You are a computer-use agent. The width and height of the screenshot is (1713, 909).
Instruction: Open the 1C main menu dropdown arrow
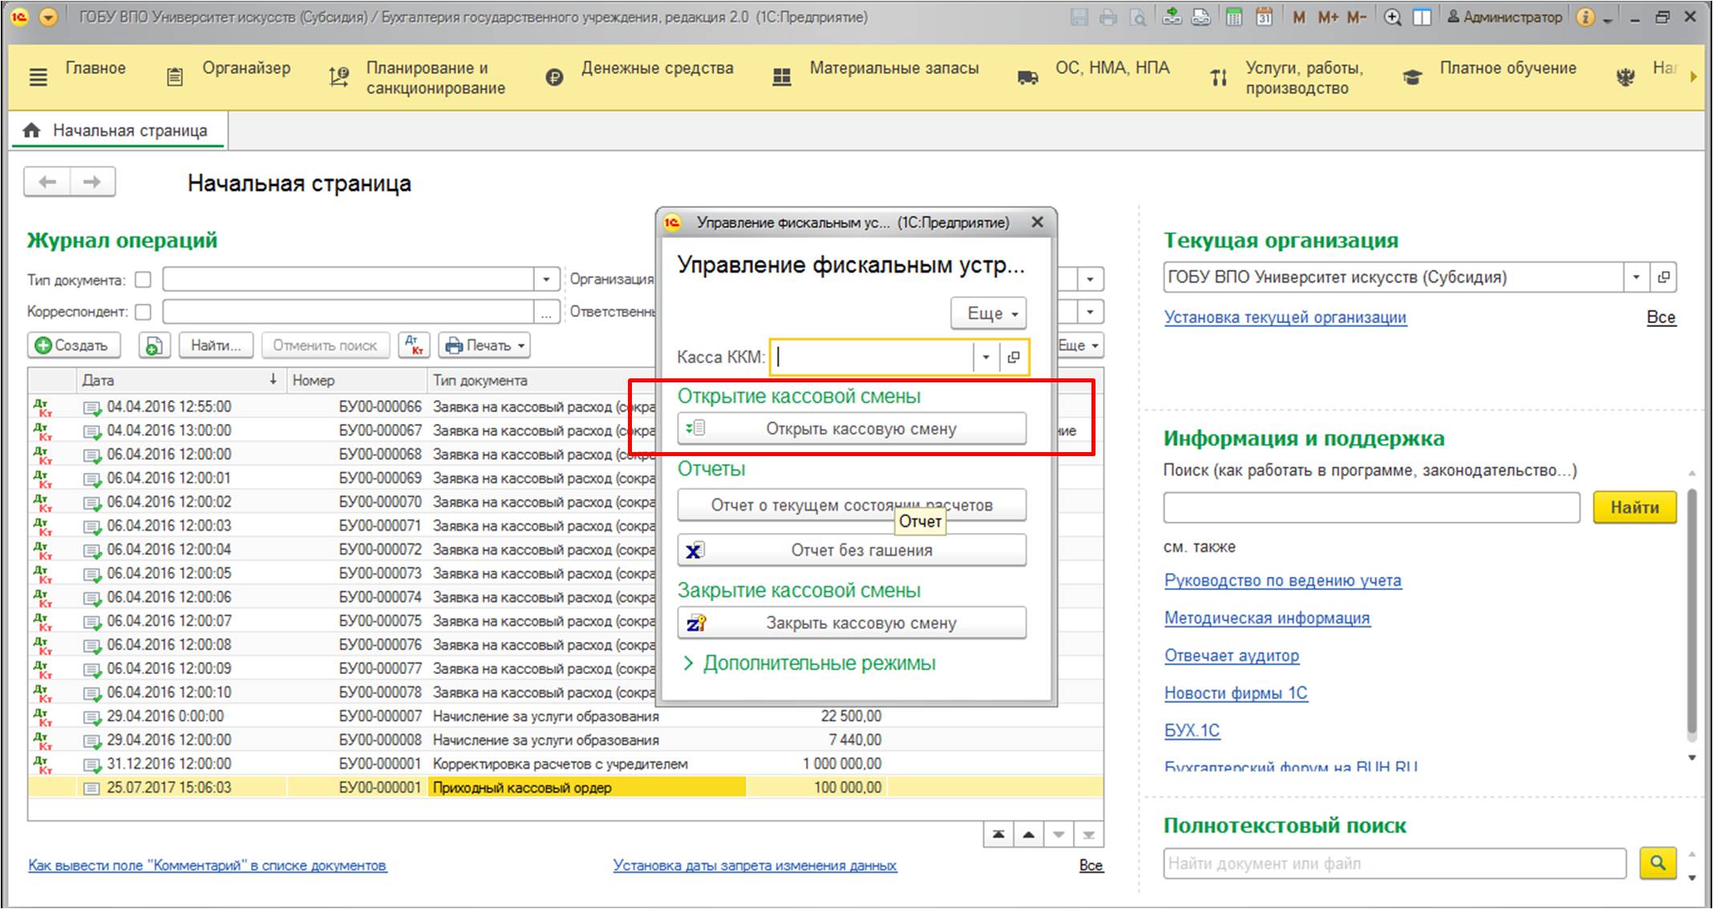49,17
